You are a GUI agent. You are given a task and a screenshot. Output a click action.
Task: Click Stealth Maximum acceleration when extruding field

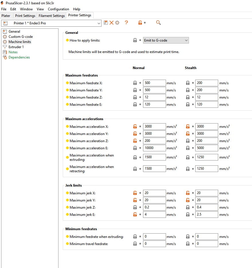pyautogui.click(x=206, y=157)
